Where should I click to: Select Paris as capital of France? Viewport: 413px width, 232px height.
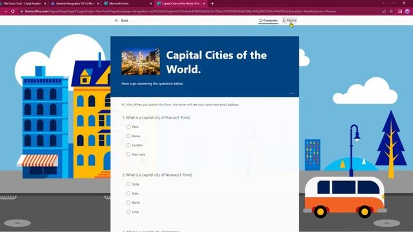128,127
